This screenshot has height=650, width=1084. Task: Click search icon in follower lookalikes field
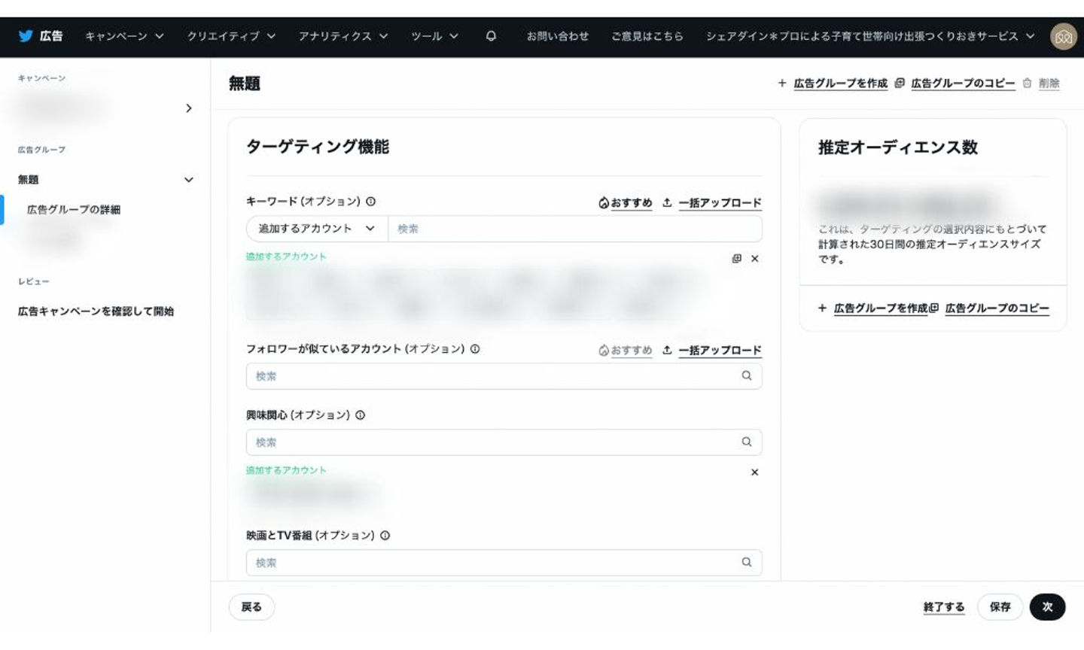coord(746,376)
